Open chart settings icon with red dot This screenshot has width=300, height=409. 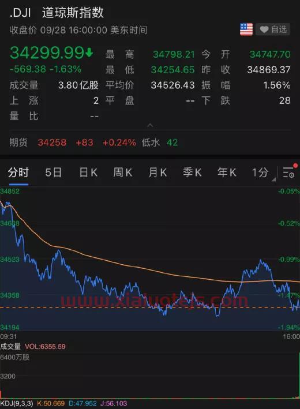[290, 172]
